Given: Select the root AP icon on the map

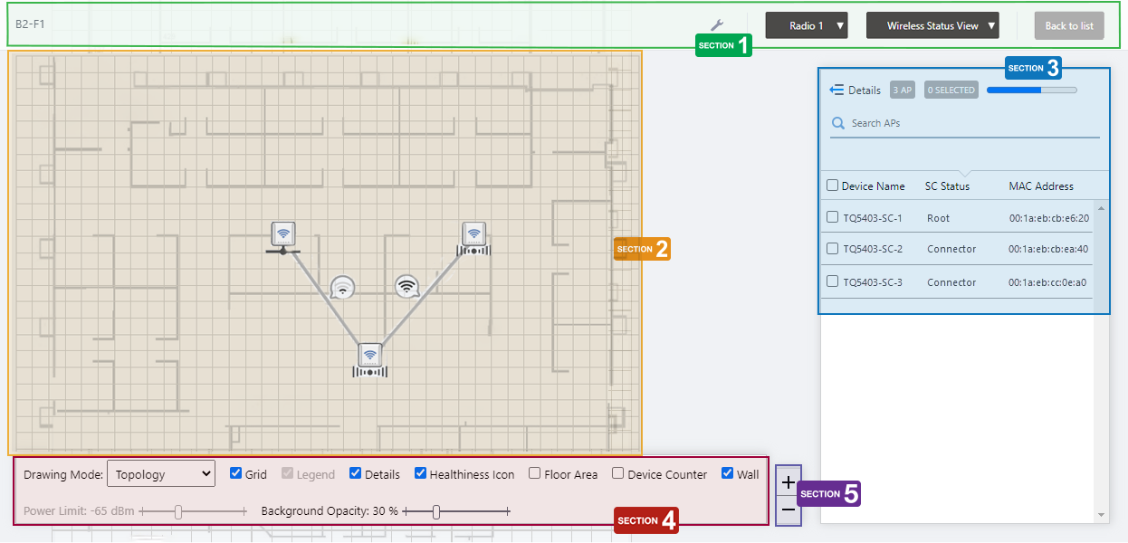Looking at the screenshot, I should (283, 235).
